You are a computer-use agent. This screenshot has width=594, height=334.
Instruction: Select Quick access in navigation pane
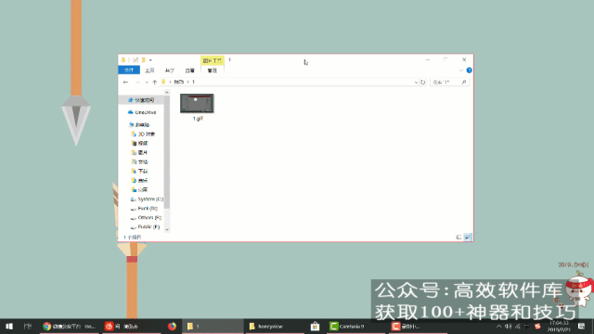coord(141,100)
